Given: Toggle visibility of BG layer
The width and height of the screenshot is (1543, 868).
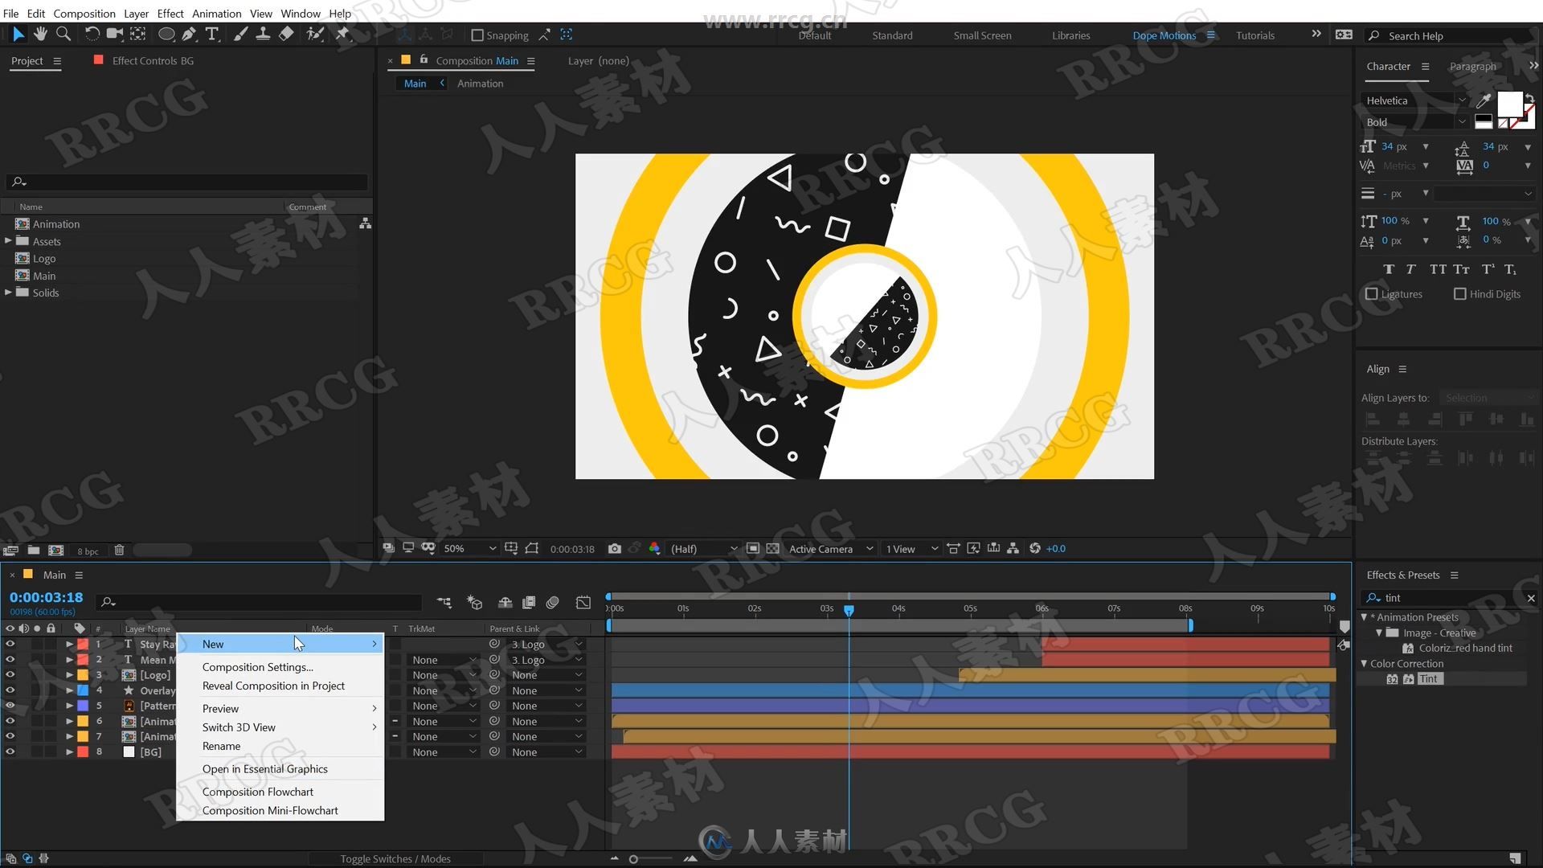Looking at the screenshot, I should [x=10, y=751].
